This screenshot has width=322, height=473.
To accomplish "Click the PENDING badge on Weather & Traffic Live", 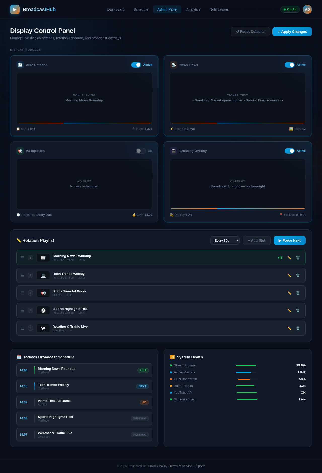I will [x=140, y=435].
